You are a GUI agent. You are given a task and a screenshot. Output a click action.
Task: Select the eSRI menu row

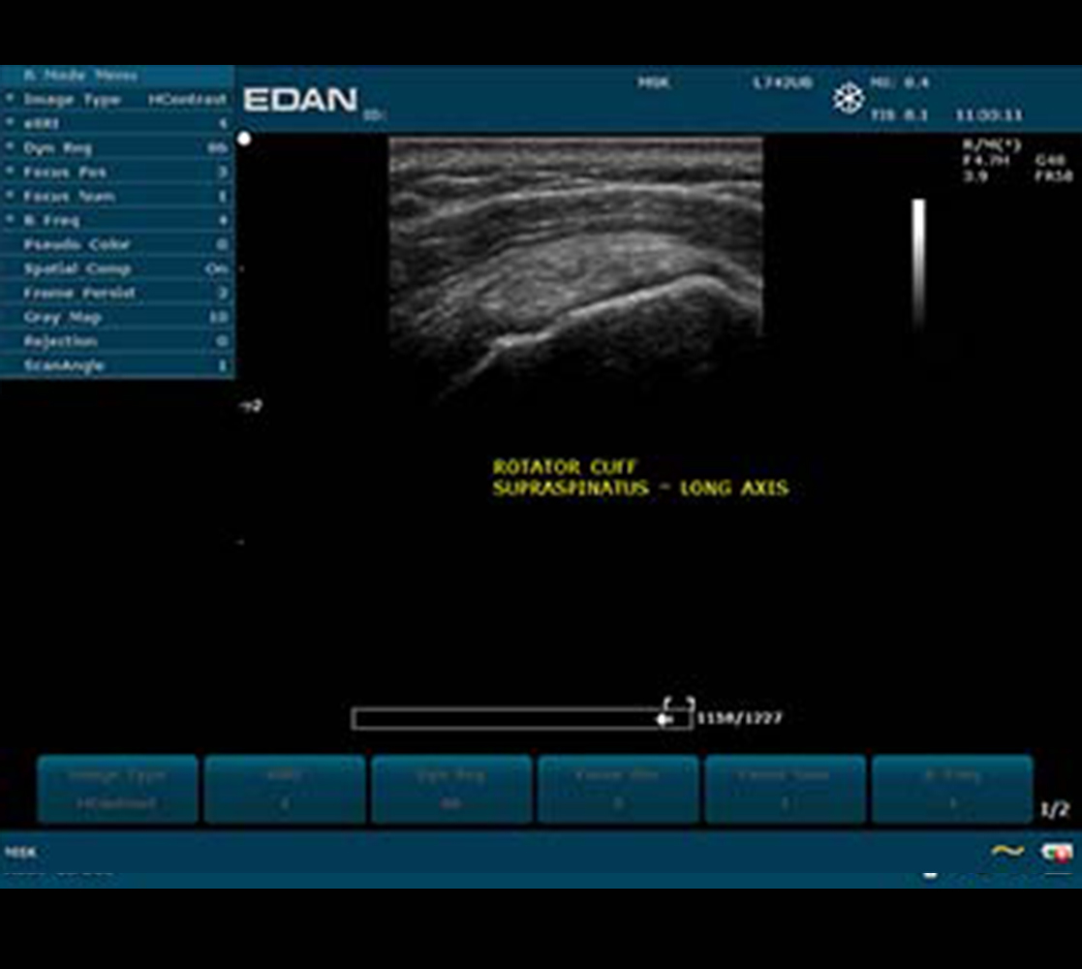point(117,123)
